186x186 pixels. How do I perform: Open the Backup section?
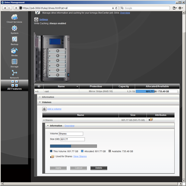pos(15,41)
